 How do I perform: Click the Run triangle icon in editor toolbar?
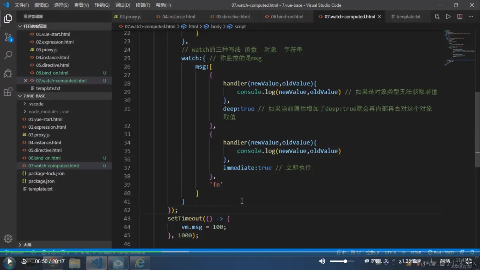[x=448, y=17]
